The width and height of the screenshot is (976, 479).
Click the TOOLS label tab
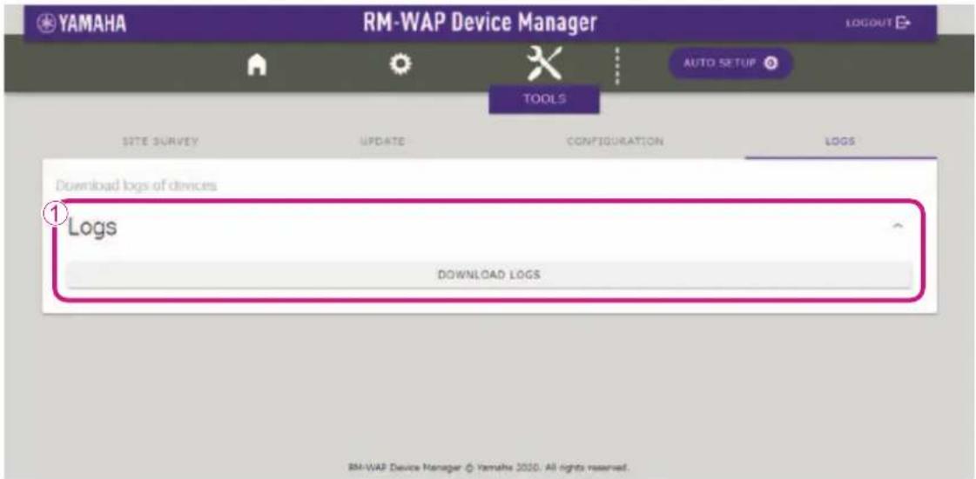[x=545, y=99]
